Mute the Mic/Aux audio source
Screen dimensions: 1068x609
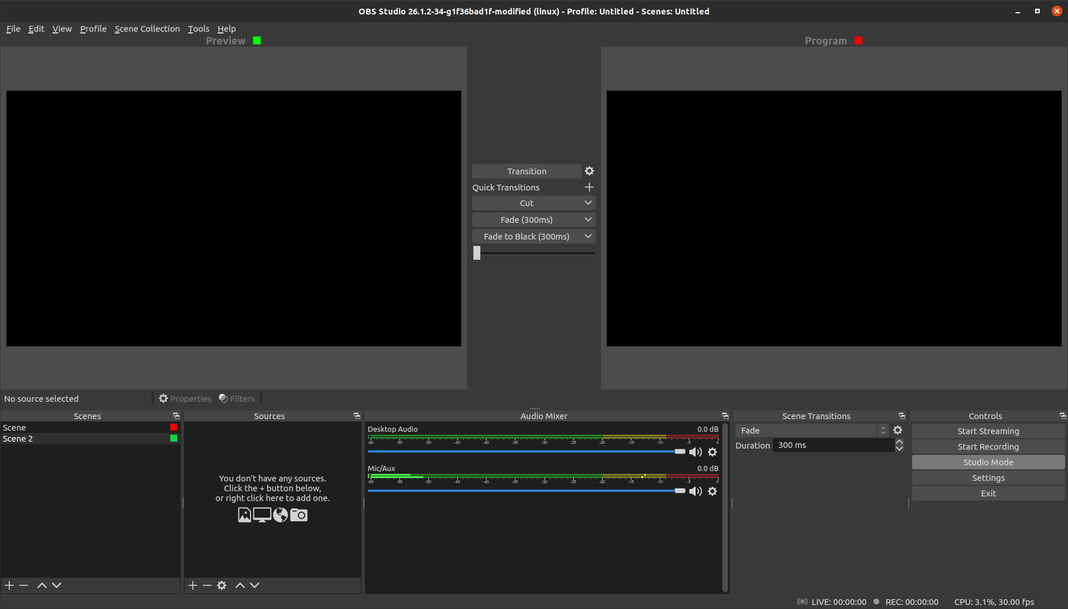(x=696, y=491)
